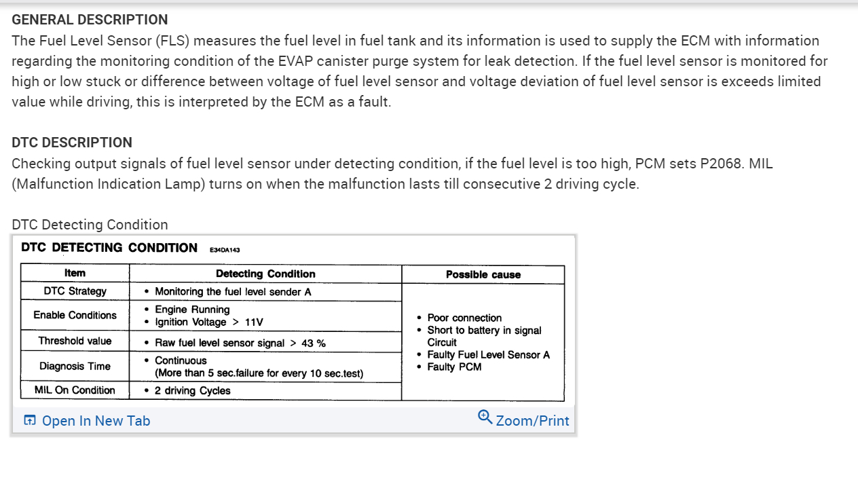Click the DTC Detecting Condition caption above the image

pos(90,225)
